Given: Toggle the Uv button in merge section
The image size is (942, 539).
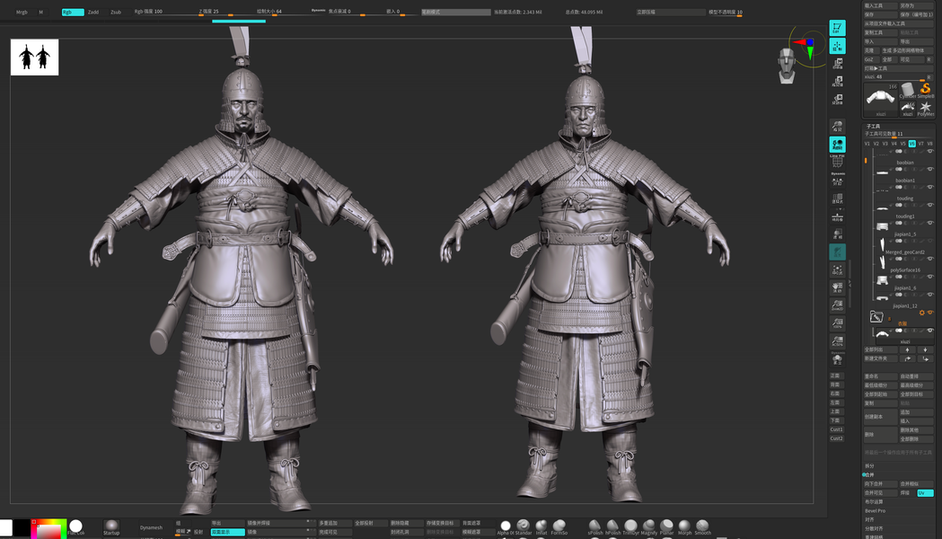Looking at the screenshot, I should (925, 492).
